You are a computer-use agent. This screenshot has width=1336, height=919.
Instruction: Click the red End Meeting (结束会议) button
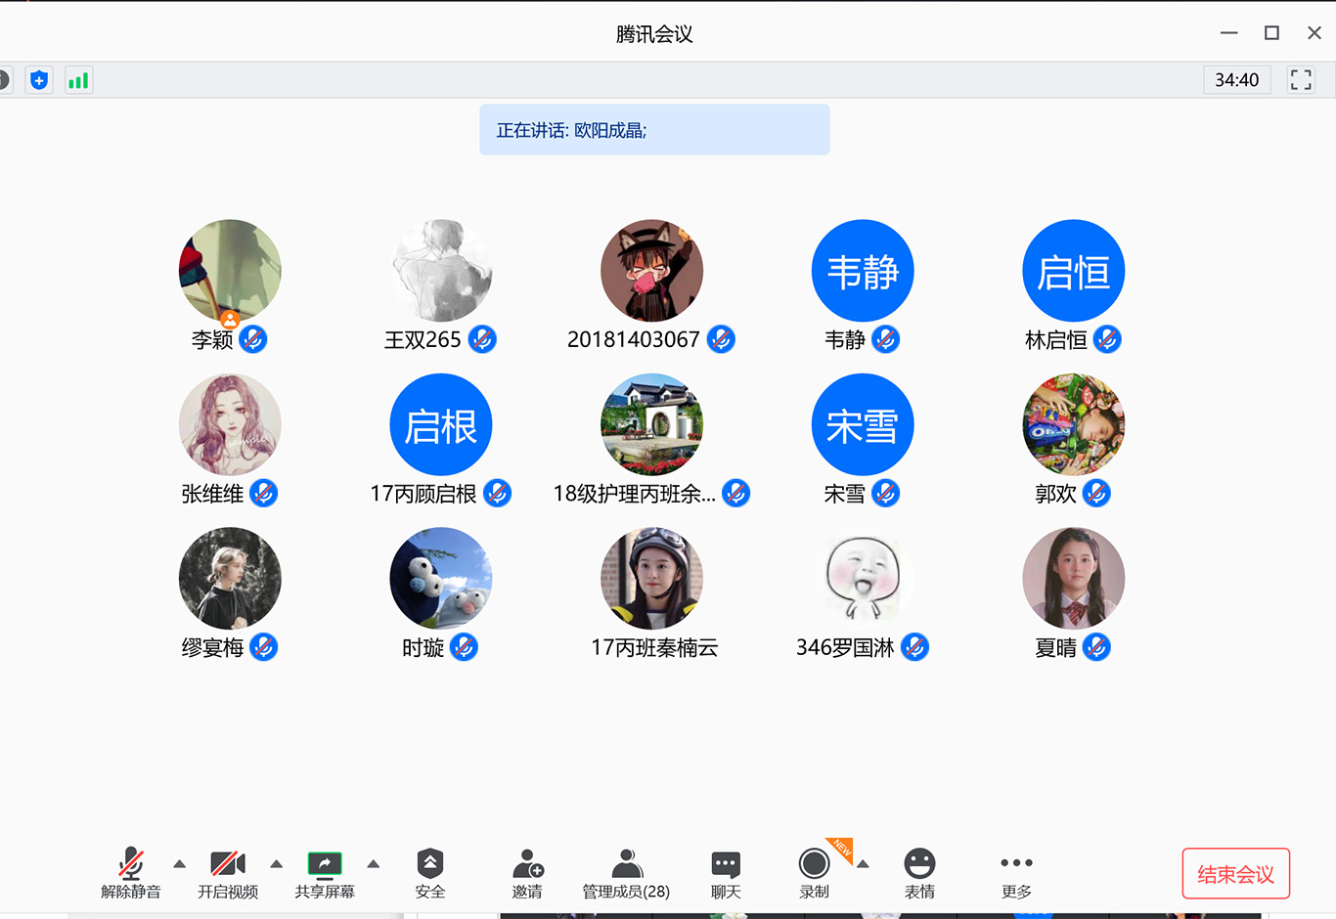click(1235, 873)
